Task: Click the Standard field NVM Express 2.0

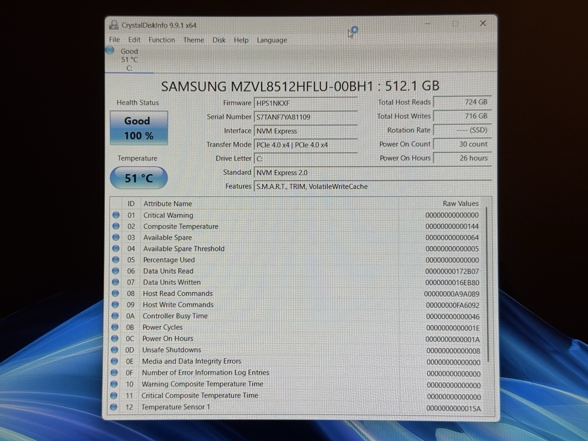Action: 373,172
